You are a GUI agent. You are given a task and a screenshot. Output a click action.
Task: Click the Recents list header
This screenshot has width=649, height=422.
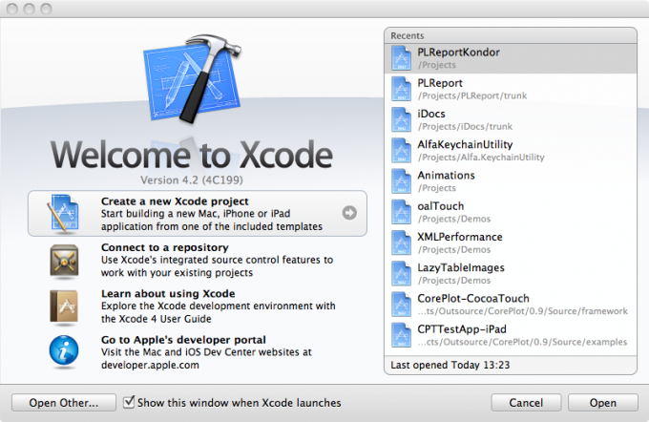(511, 35)
